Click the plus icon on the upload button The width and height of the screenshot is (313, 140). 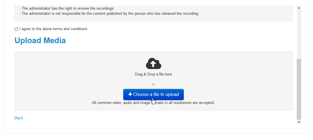point(130,94)
